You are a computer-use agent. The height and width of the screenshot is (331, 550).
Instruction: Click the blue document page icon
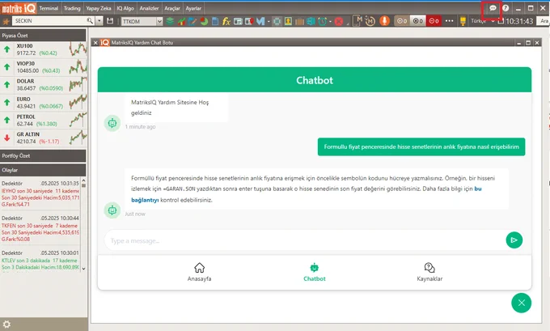click(x=215, y=21)
